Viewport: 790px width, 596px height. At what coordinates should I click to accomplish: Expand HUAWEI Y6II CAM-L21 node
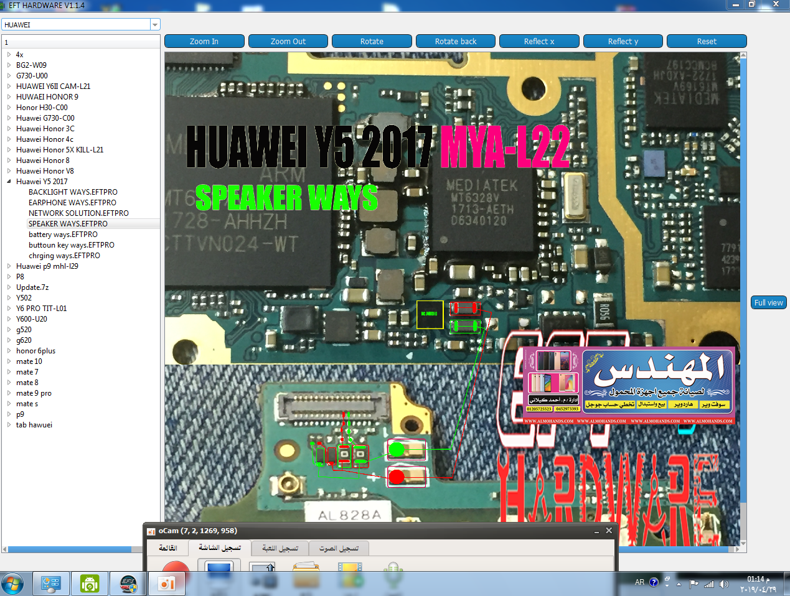(x=9, y=86)
